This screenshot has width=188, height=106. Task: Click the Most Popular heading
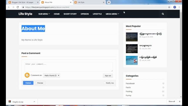(x=133, y=26)
